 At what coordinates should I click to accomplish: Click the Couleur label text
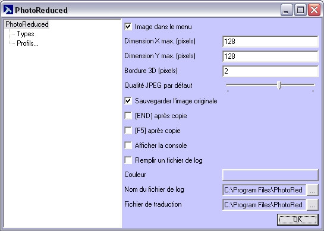[135, 175]
